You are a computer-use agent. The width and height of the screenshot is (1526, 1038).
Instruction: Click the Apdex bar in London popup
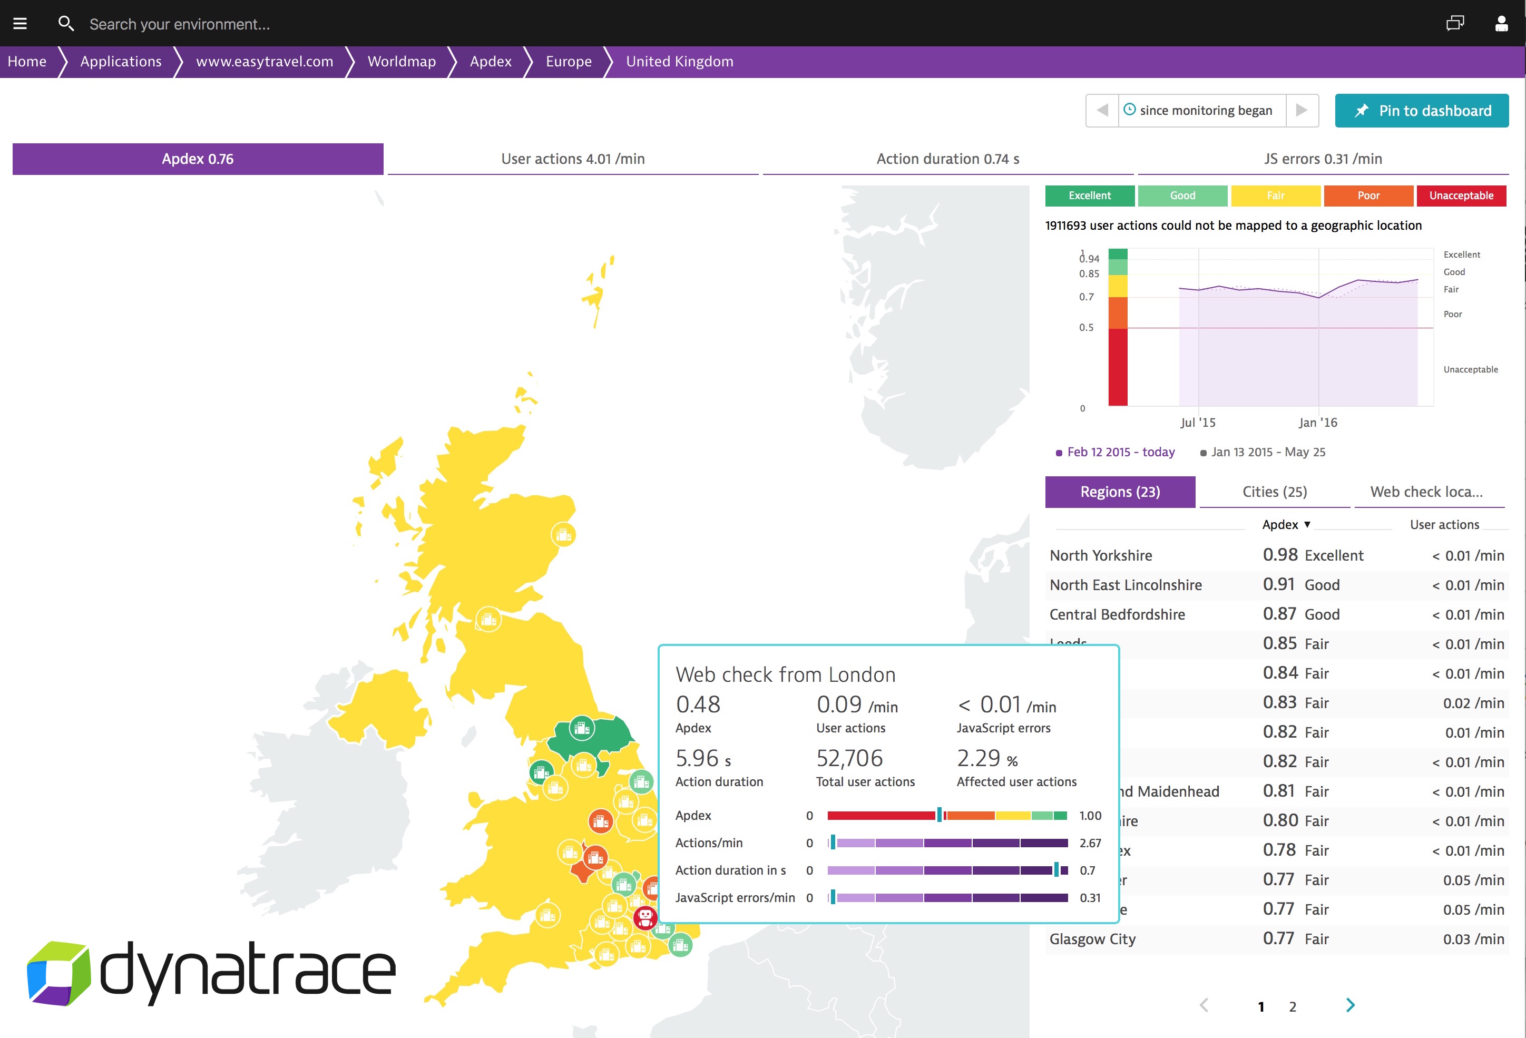click(947, 816)
